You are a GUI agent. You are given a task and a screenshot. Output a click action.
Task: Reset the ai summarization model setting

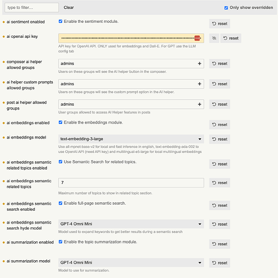click(x=220, y=263)
